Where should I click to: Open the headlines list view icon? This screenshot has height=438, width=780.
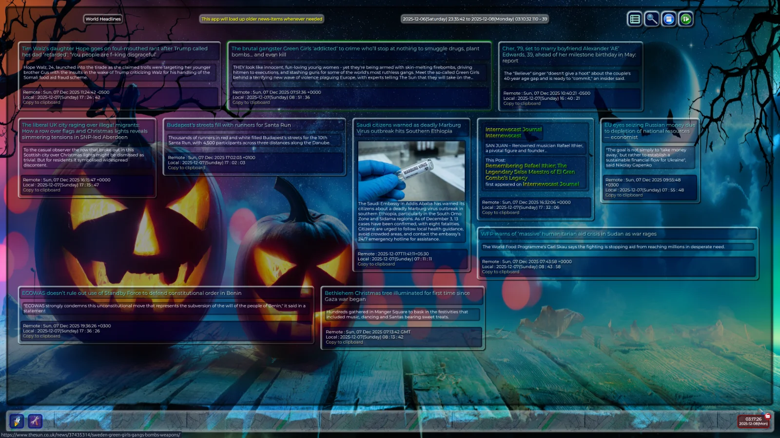pyautogui.click(x=634, y=19)
